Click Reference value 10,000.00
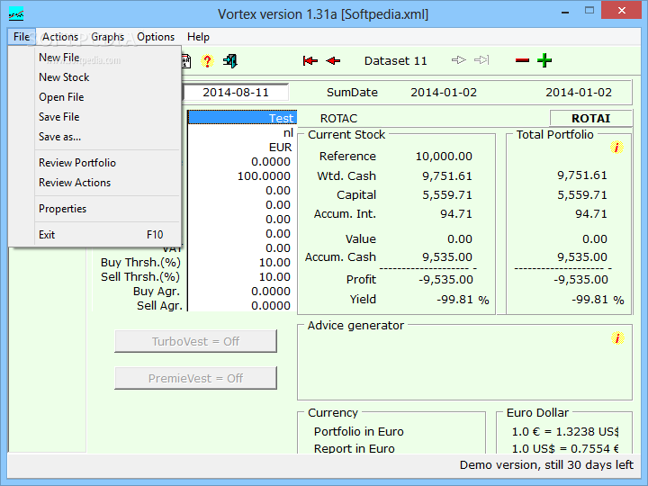Viewport: 648px width, 486px height. (444, 157)
